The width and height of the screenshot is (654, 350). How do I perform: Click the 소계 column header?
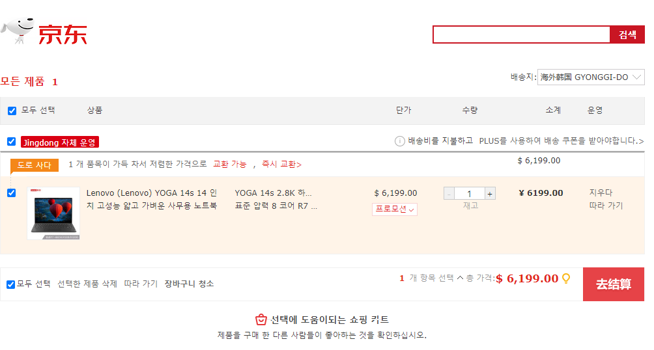point(553,111)
